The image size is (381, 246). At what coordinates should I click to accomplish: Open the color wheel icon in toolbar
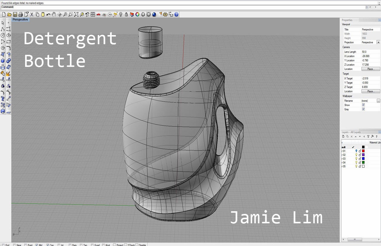click(x=137, y=14)
